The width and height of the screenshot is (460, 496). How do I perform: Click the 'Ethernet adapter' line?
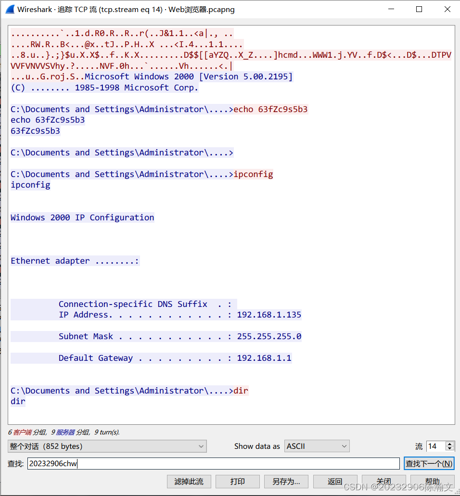coord(75,261)
